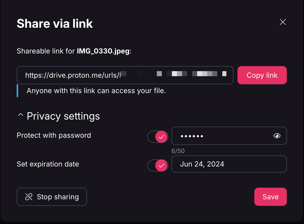Viewport: 304px width, 224px height.
Task: Click the broken-link icon on Stop sharing
Action: point(29,197)
